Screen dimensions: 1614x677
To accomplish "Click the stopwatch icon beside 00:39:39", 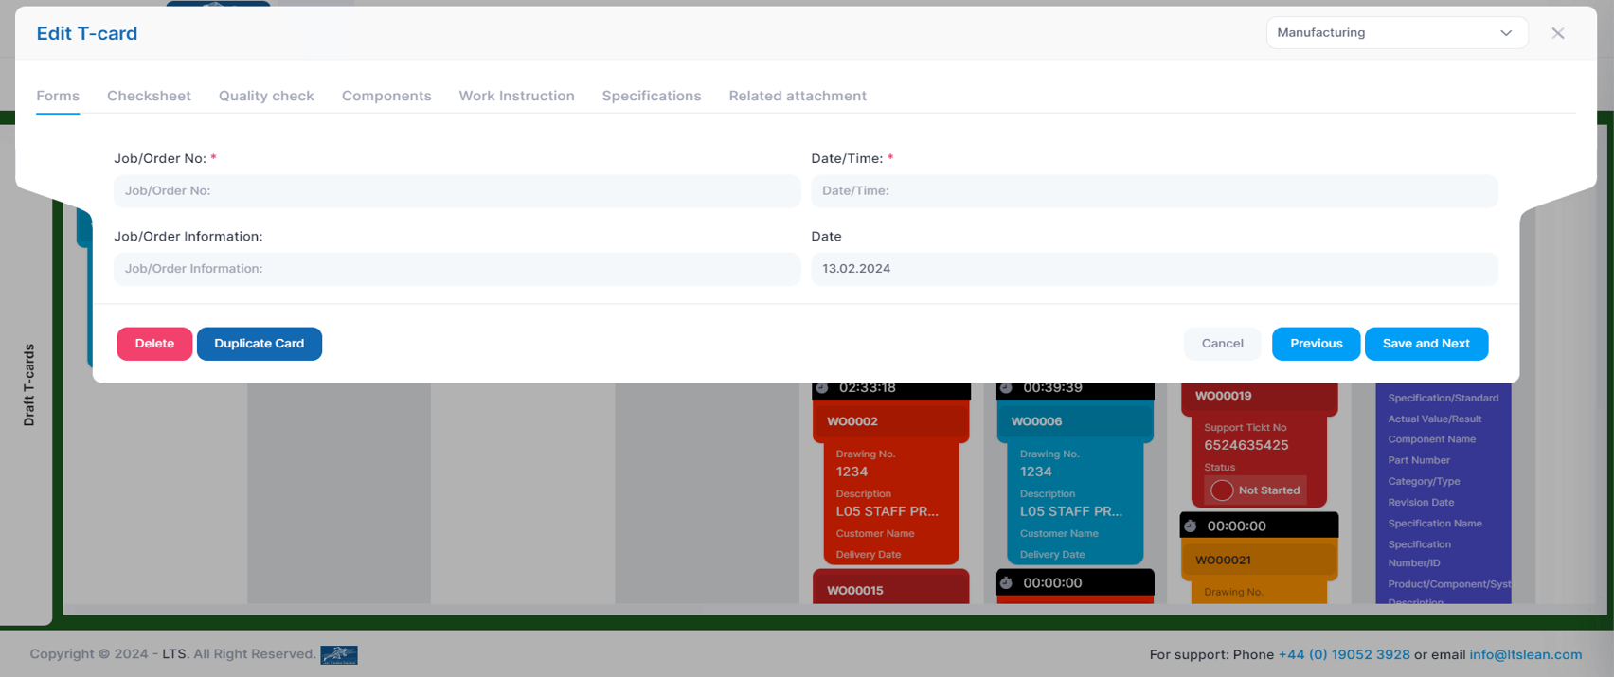I will click(1006, 388).
